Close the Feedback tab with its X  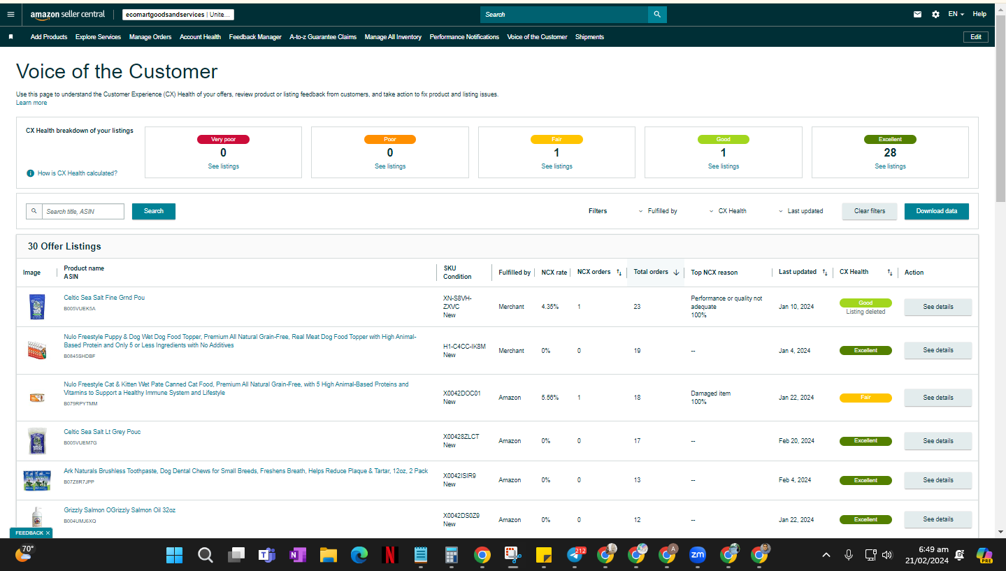coord(48,533)
